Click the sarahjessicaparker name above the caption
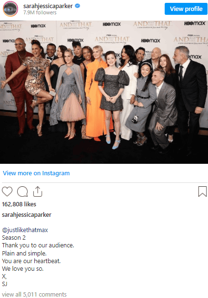 click(27, 215)
